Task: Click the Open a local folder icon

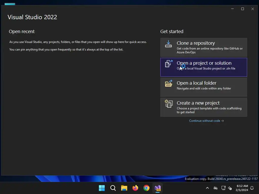Action: click(x=169, y=83)
